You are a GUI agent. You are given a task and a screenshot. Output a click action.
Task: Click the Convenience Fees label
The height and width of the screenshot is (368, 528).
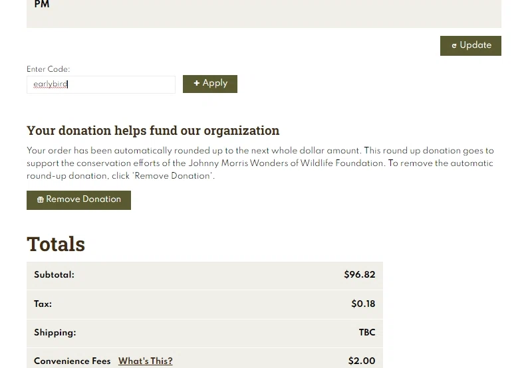[x=72, y=361]
